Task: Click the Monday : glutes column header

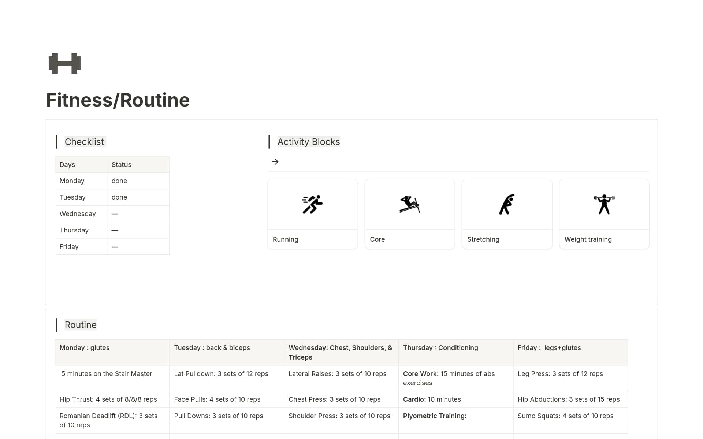Action: 85,348
